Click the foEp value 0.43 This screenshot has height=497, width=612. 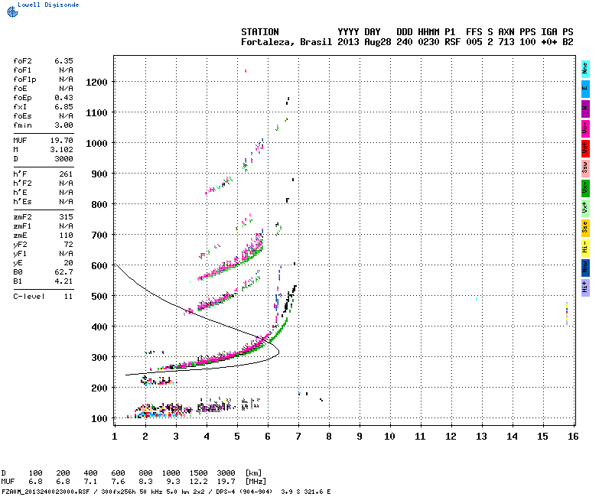click(x=63, y=98)
